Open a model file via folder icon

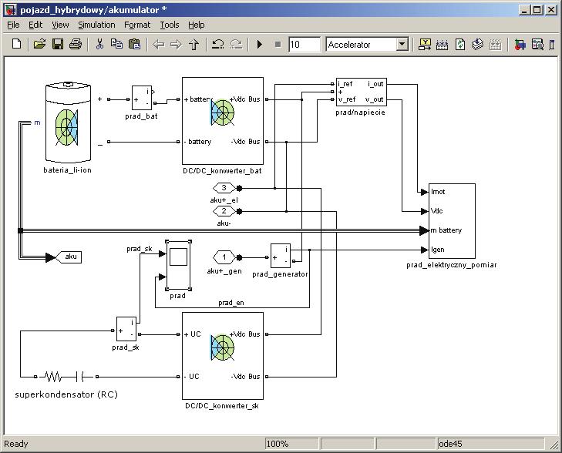[39, 45]
